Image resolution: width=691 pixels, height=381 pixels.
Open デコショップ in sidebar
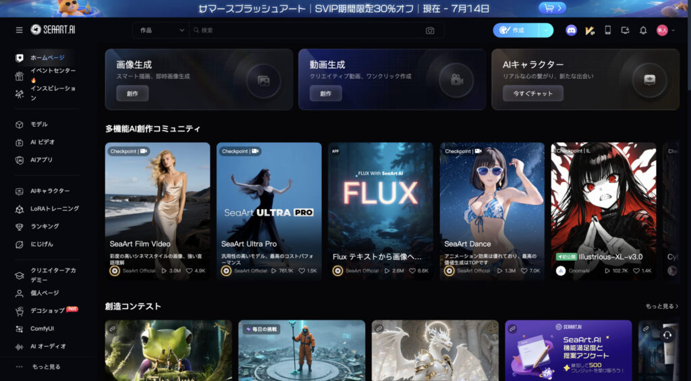[x=47, y=310]
